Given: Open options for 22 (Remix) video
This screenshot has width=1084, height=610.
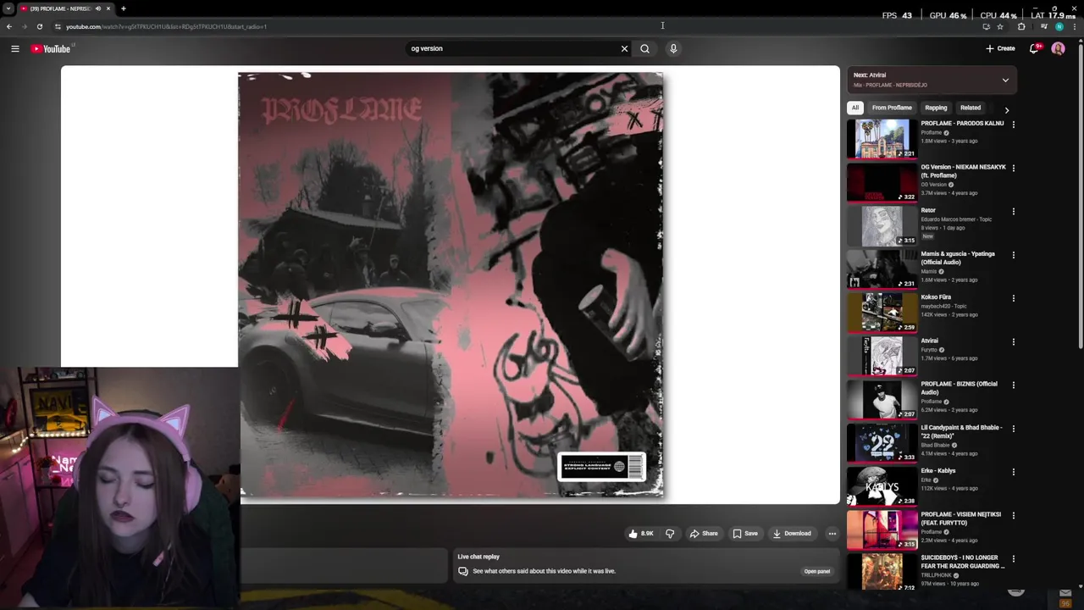Looking at the screenshot, I should (1013, 429).
